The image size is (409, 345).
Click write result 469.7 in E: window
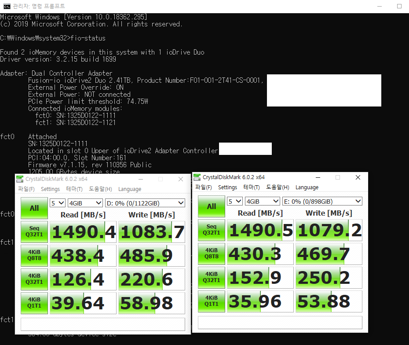(x=329, y=253)
